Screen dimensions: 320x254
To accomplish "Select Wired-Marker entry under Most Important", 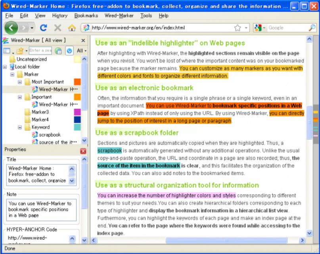I will click(55, 89).
